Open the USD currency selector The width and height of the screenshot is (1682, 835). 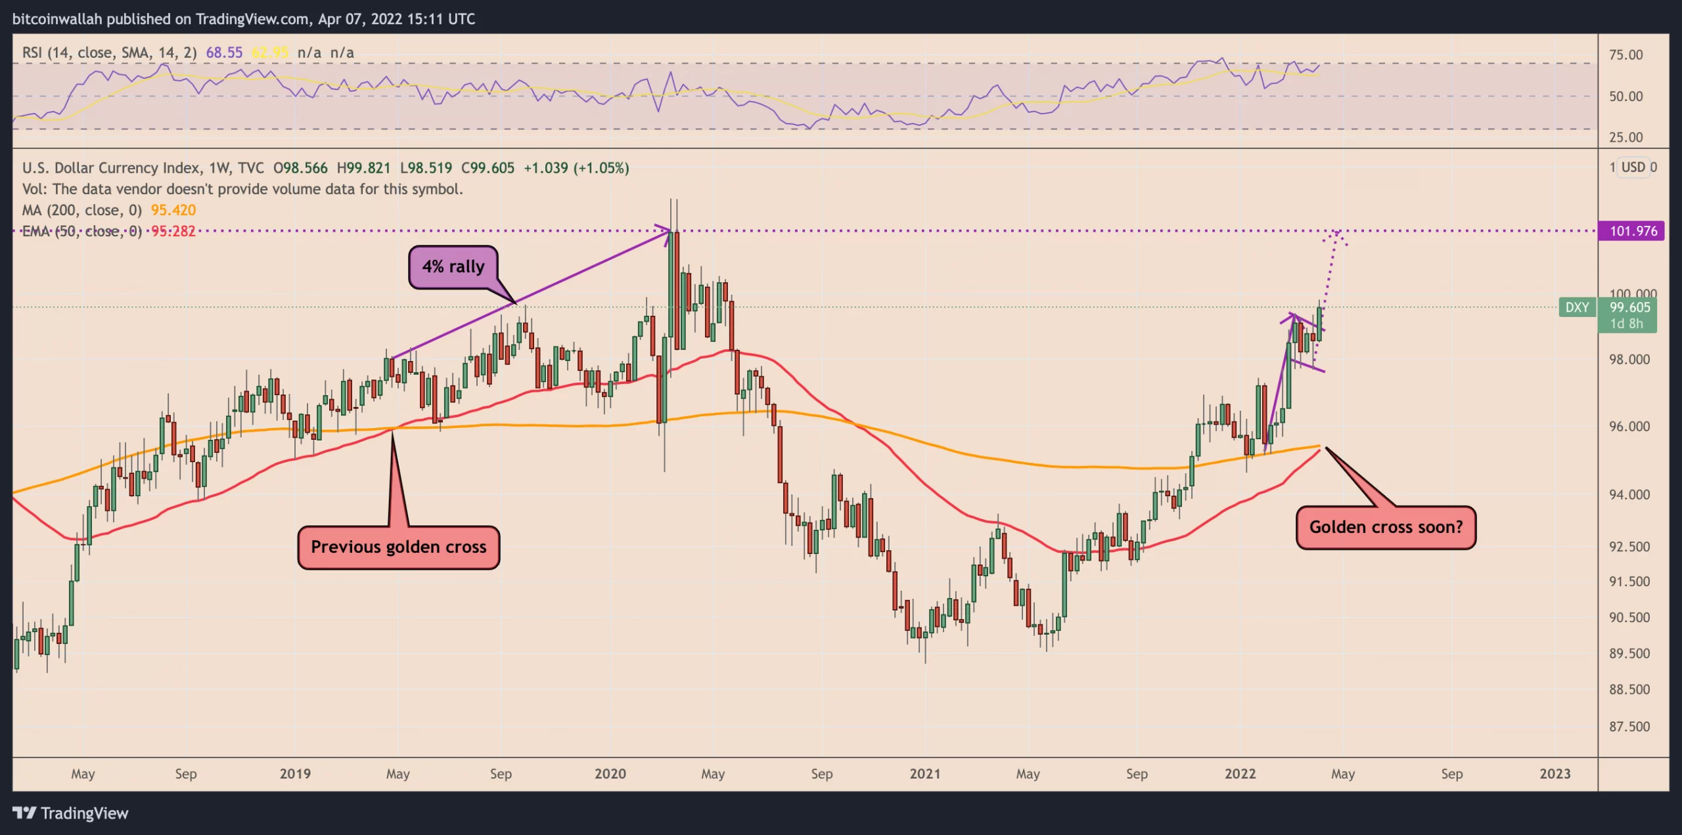(x=1633, y=167)
